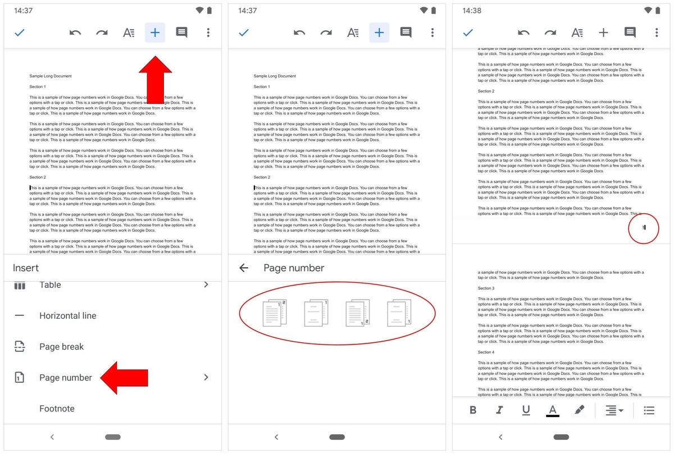Redo in the right phone screen
Viewport: 674px width, 454px height.
(x=550, y=33)
